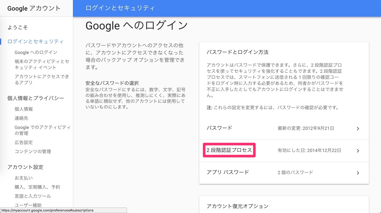The height and width of the screenshot is (213, 381).
Task: Open Google でのアクティビティの管理 link
Action: pos(43,130)
